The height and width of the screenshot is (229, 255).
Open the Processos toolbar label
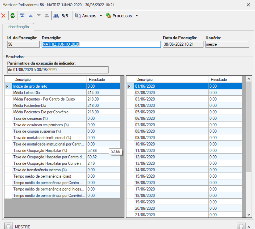click(122, 16)
